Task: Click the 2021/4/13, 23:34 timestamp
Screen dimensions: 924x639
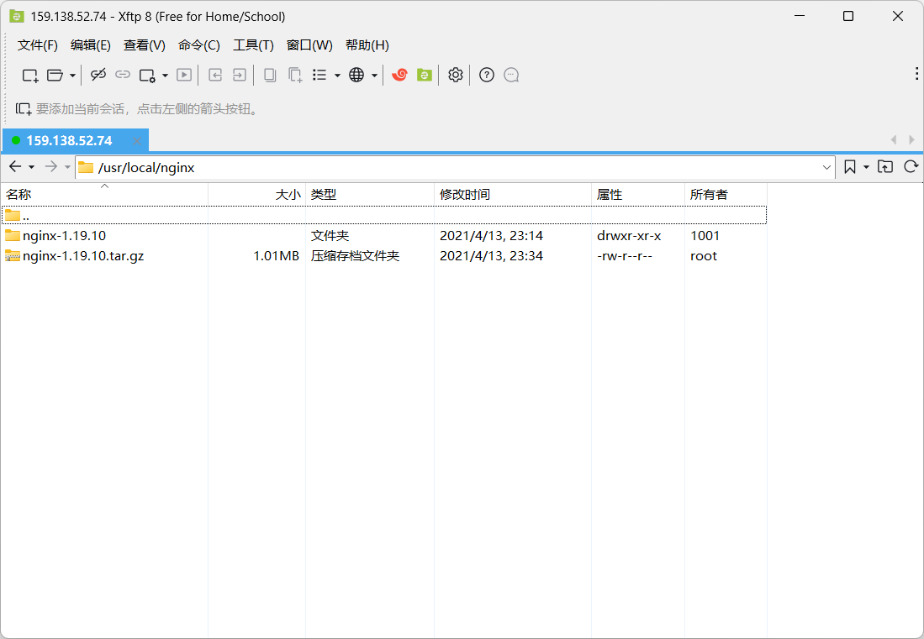Action: click(x=492, y=256)
